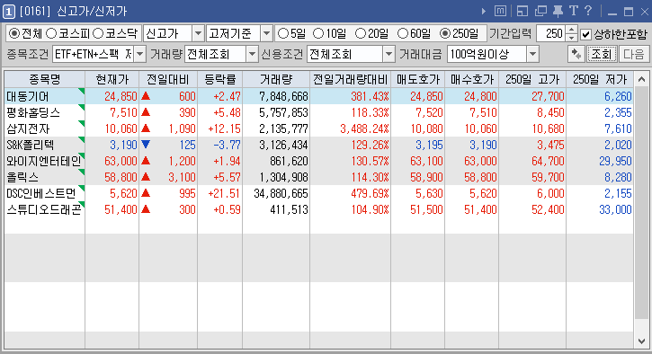This screenshot has height=354, width=652.
Task: Click the duplicate window icon
Action: click(x=540, y=11)
